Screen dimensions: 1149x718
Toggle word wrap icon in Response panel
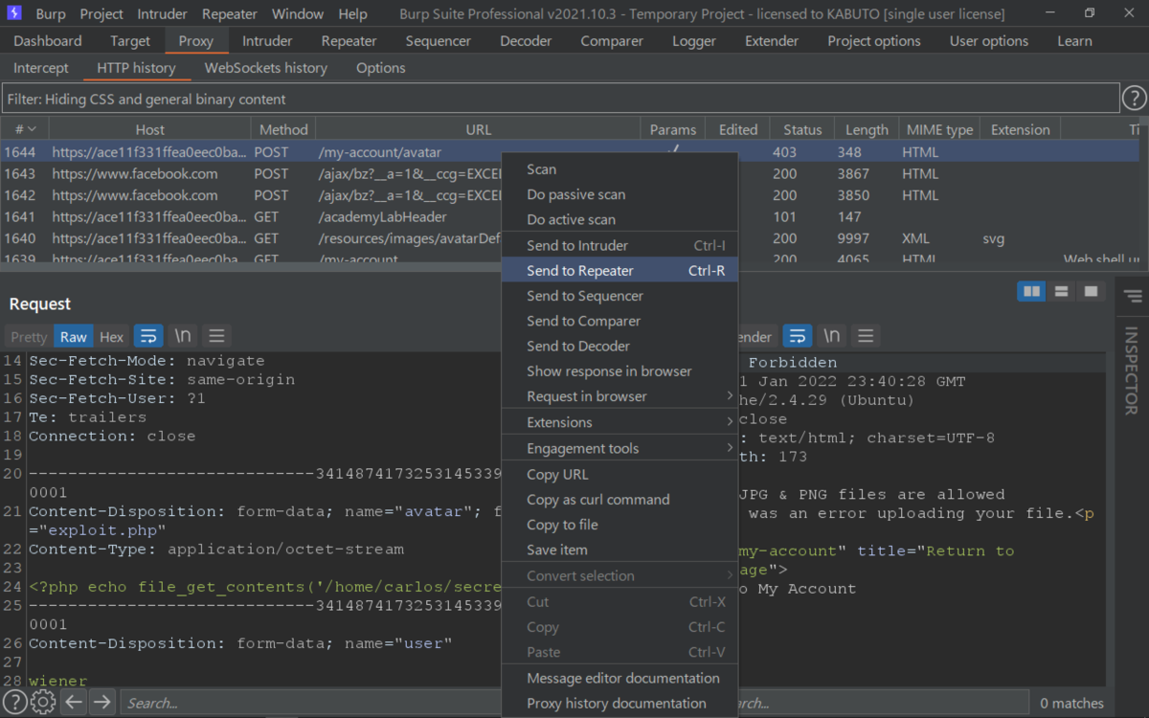[x=798, y=336]
